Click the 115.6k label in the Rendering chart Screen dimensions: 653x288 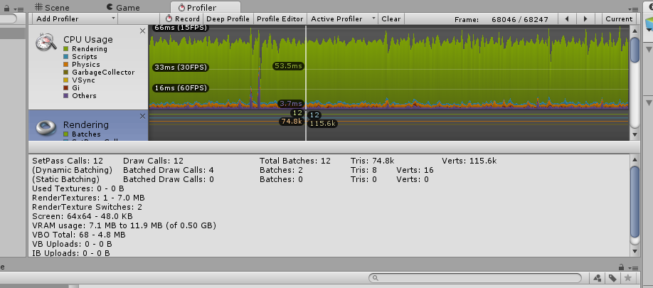coord(323,124)
